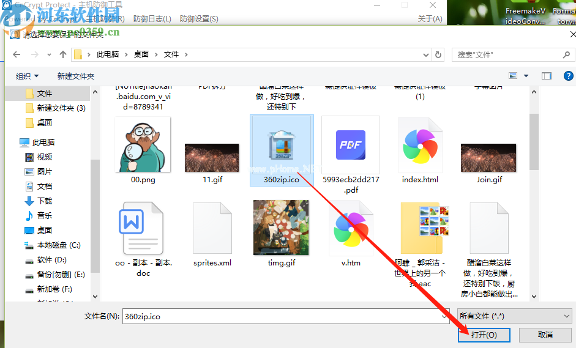Click the Up one level arrow
Screen dimensions: 576x348
(x=62, y=54)
